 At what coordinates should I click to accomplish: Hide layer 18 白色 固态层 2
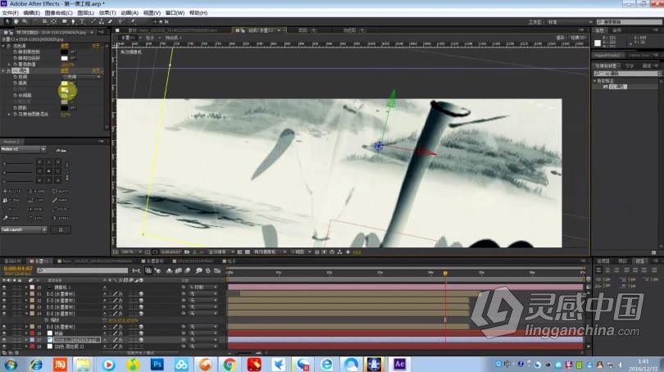[4, 346]
